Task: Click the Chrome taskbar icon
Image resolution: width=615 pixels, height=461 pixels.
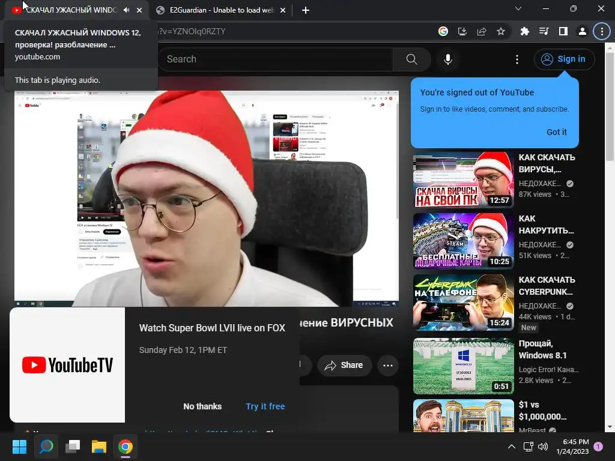Action: [x=126, y=447]
